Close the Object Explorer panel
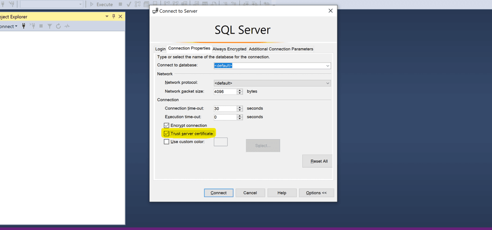 (120, 17)
